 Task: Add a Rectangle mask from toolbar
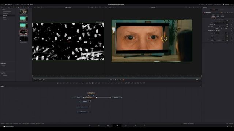103,83
